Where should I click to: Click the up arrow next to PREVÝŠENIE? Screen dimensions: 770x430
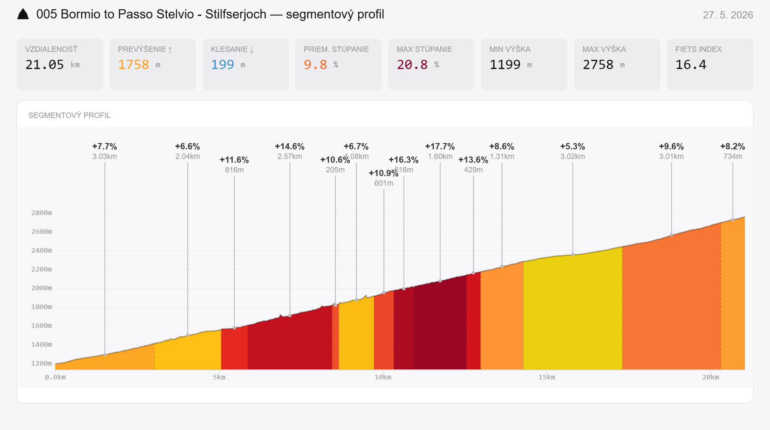point(170,50)
